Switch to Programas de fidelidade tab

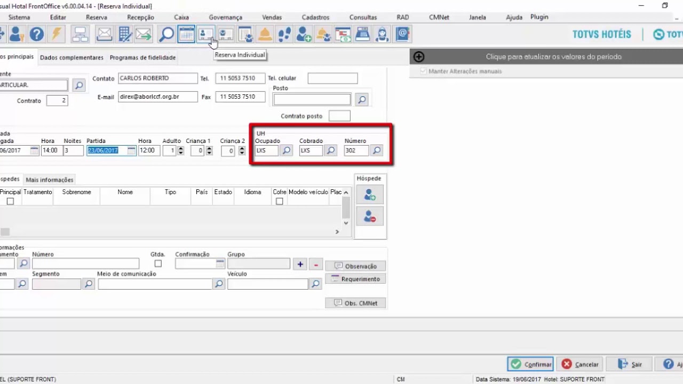click(142, 58)
